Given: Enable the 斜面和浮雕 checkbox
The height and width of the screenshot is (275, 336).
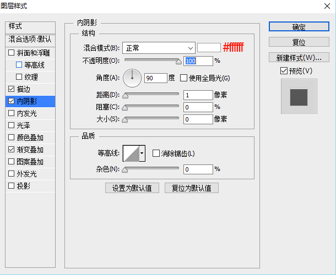Looking at the screenshot, I should (12, 53).
